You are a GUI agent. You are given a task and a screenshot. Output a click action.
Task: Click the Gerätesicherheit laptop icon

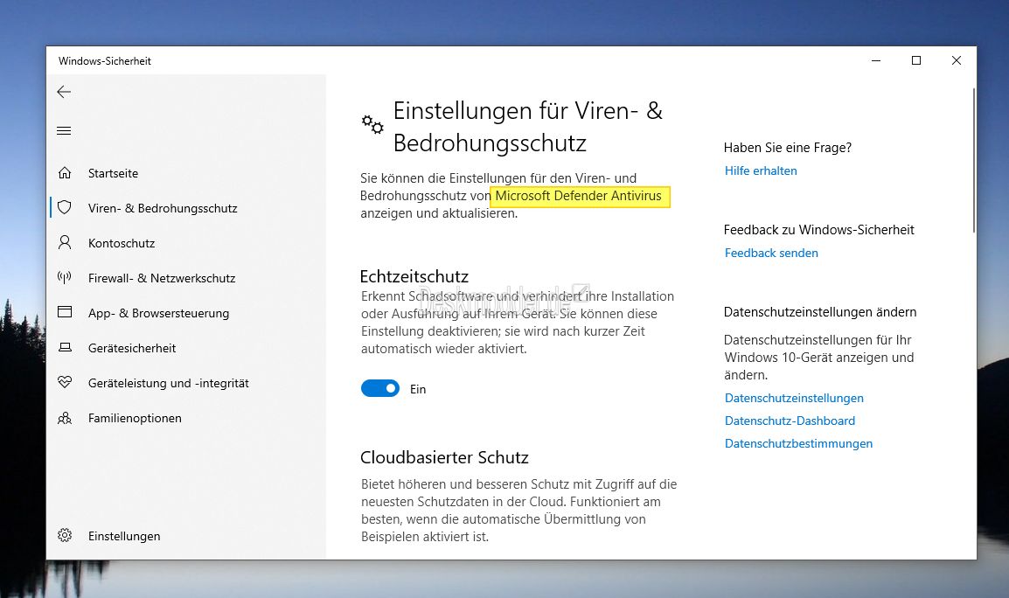point(65,348)
